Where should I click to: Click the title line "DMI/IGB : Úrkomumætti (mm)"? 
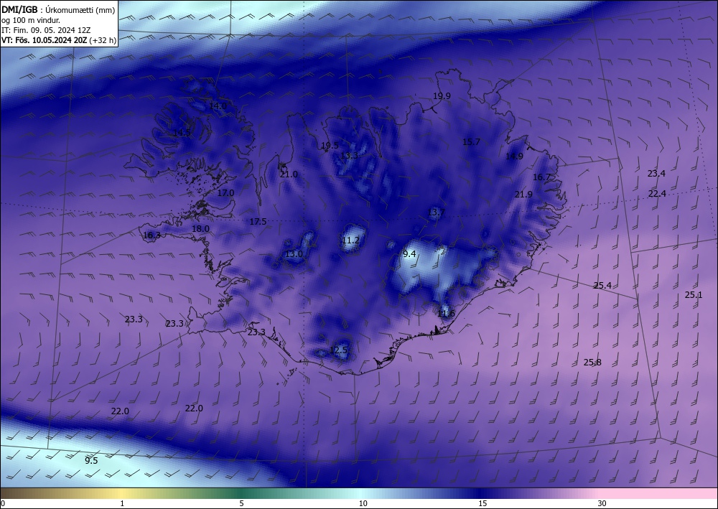[x=58, y=10]
